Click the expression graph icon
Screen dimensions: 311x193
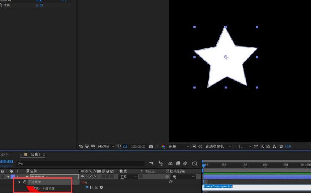[x=92, y=187]
